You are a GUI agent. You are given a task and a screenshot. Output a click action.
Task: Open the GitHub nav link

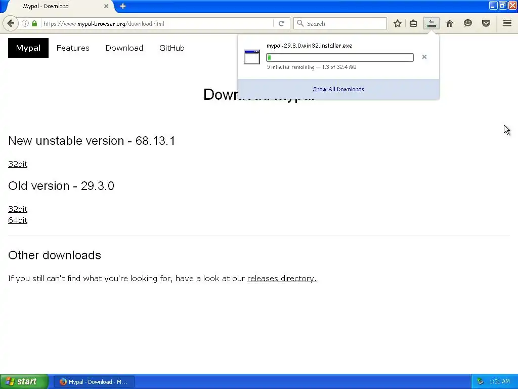172,48
